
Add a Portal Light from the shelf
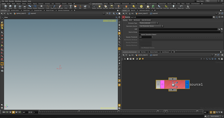point(166,7)
